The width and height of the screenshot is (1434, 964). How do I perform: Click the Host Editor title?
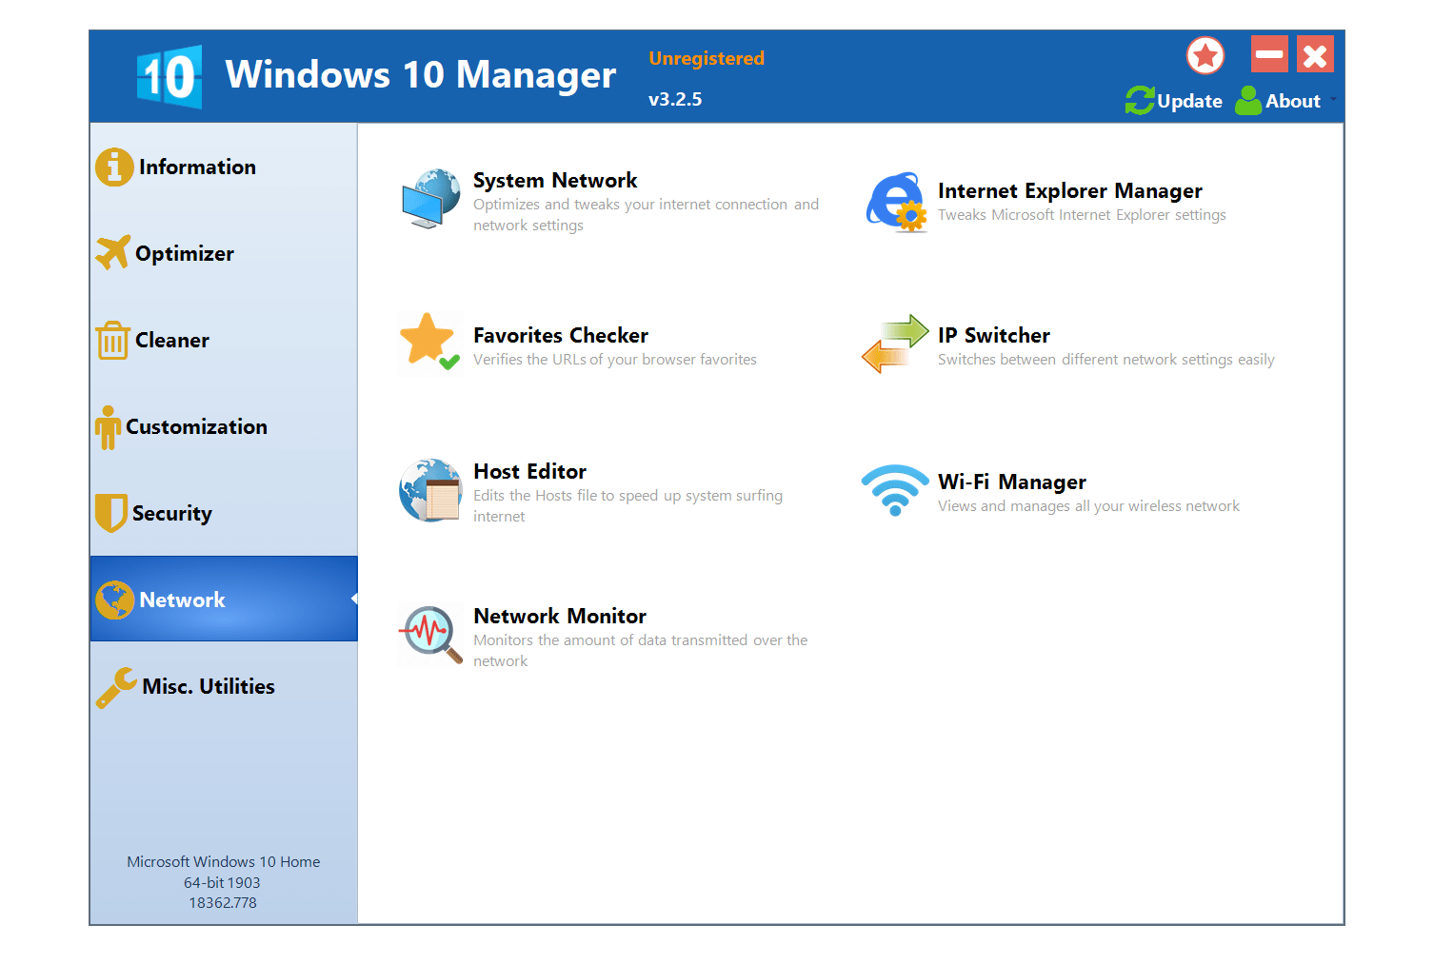pos(529,472)
